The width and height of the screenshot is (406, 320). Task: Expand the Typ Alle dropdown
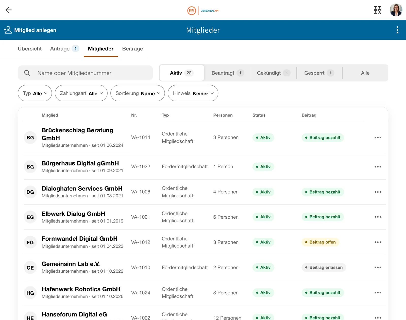(35, 93)
